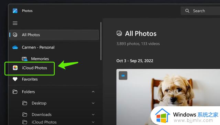Expand the iCloud Photos folder chevron

(x=93, y=122)
